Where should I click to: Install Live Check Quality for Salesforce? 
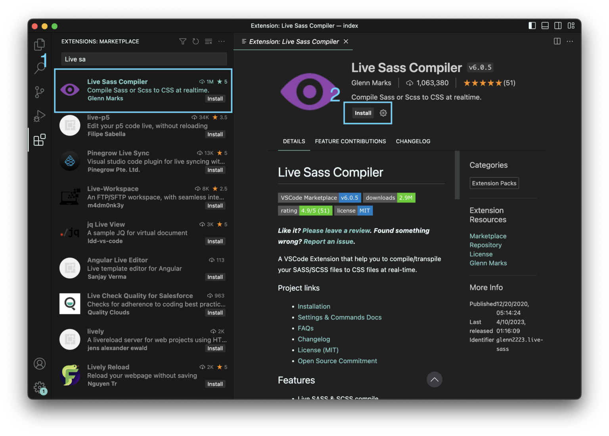tap(215, 313)
